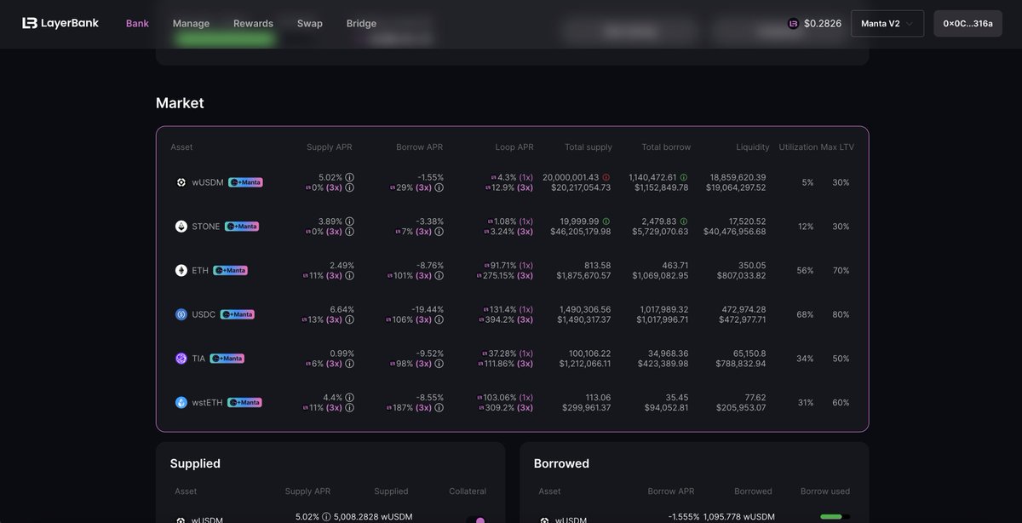This screenshot has height=523, width=1022.
Task: Click the USDC token icon
Action: pyautogui.click(x=181, y=314)
